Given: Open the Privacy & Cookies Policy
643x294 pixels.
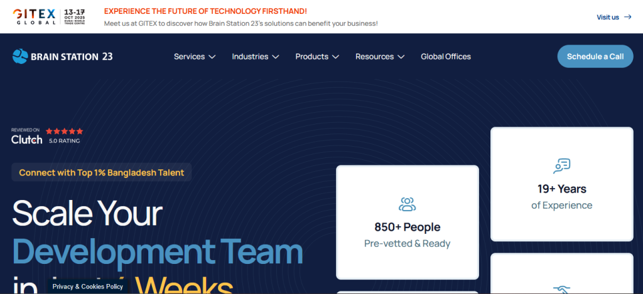Looking at the screenshot, I should [88, 286].
